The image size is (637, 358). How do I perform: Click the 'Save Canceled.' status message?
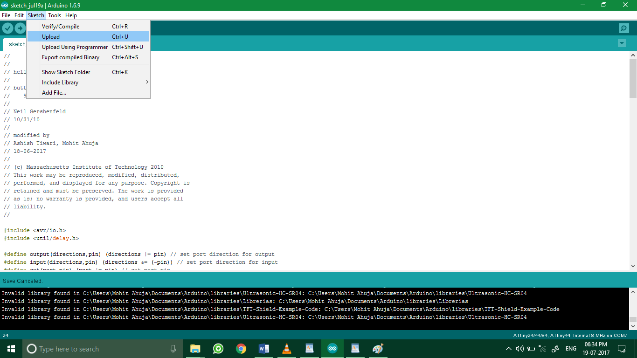tap(23, 281)
